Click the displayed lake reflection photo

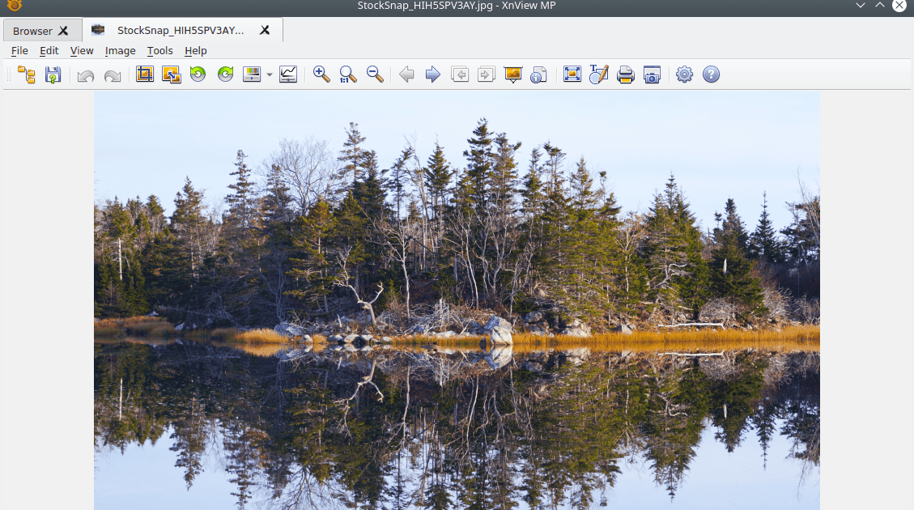457,300
